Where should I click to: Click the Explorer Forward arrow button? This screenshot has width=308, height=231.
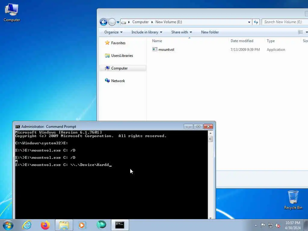(112, 22)
